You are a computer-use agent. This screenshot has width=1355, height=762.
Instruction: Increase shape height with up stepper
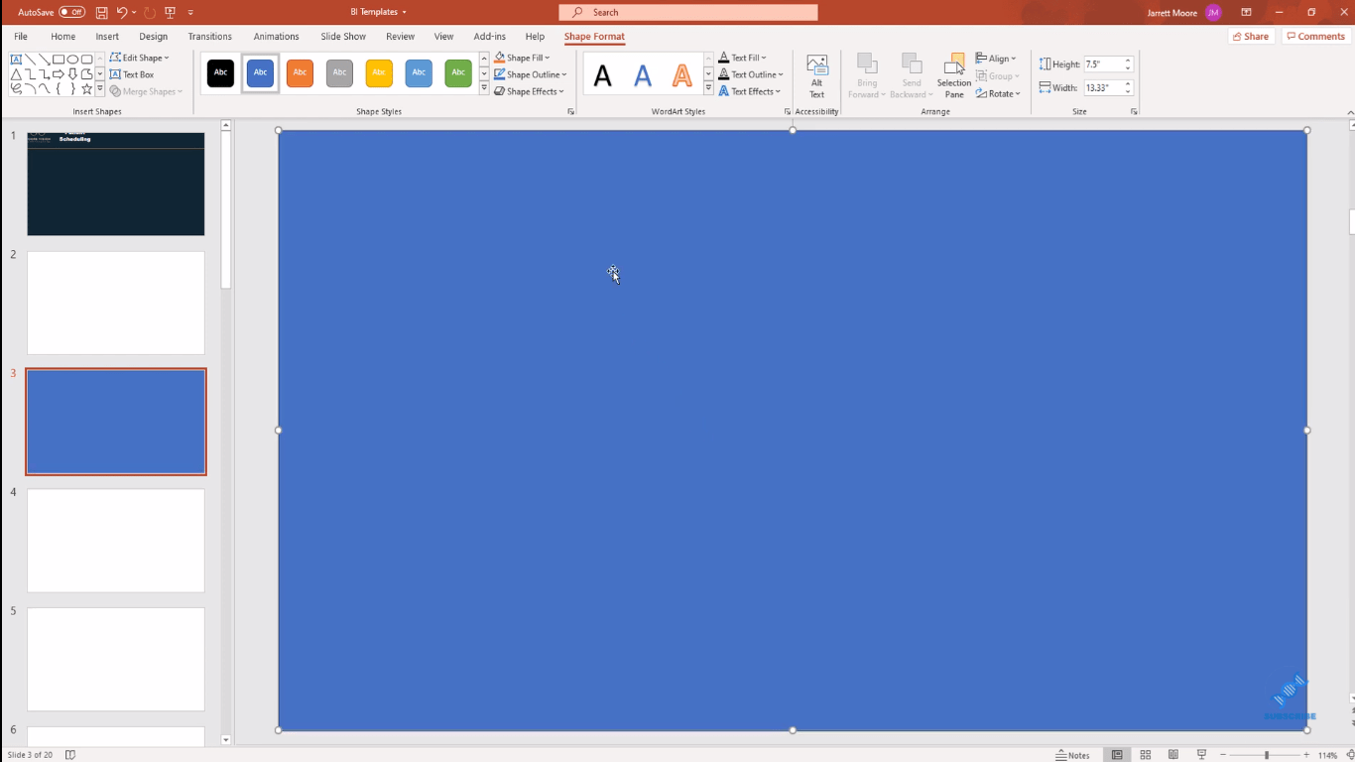click(1128, 61)
